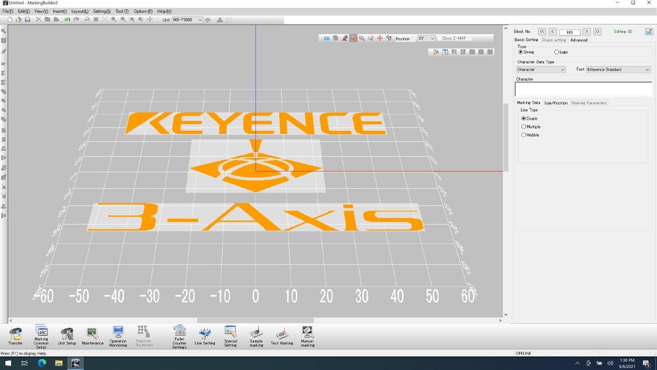Image resolution: width=657 pixels, height=370 pixels.
Task: Select the red move-cross view icon
Action: point(380,38)
